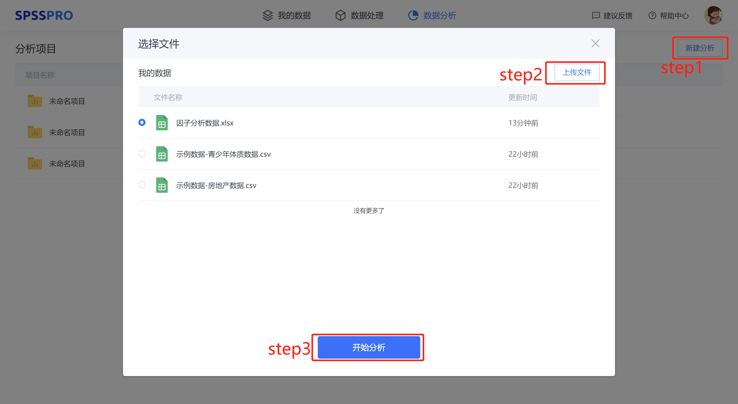
Task: Close the 选择文件 dialog
Action: pos(595,44)
